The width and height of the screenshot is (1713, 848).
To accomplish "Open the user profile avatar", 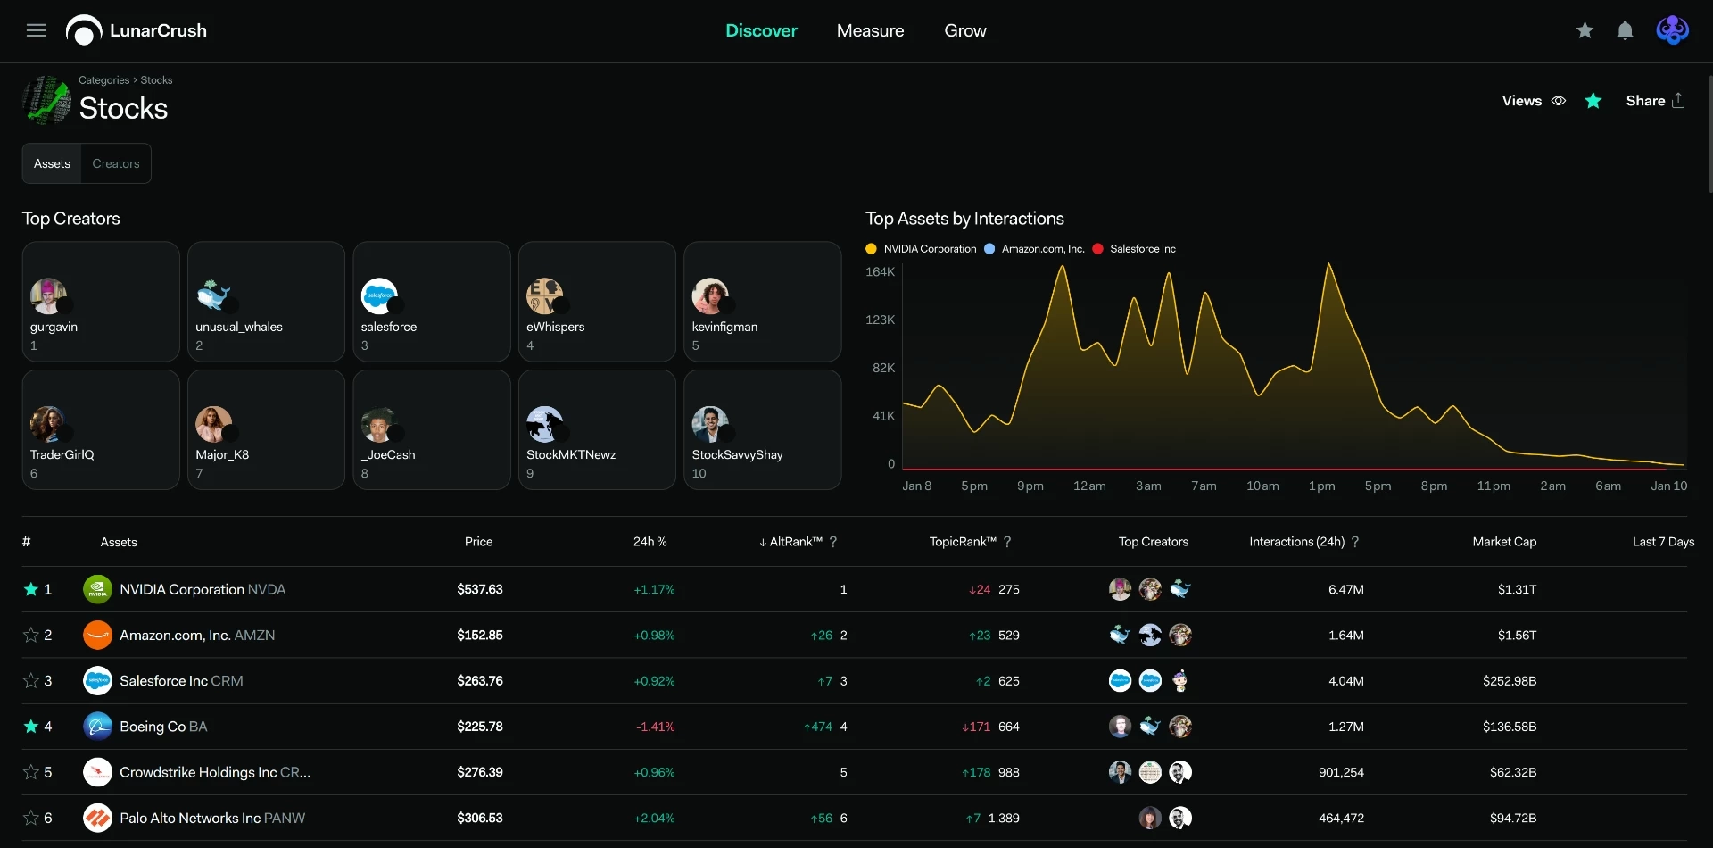I will coord(1672,30).
